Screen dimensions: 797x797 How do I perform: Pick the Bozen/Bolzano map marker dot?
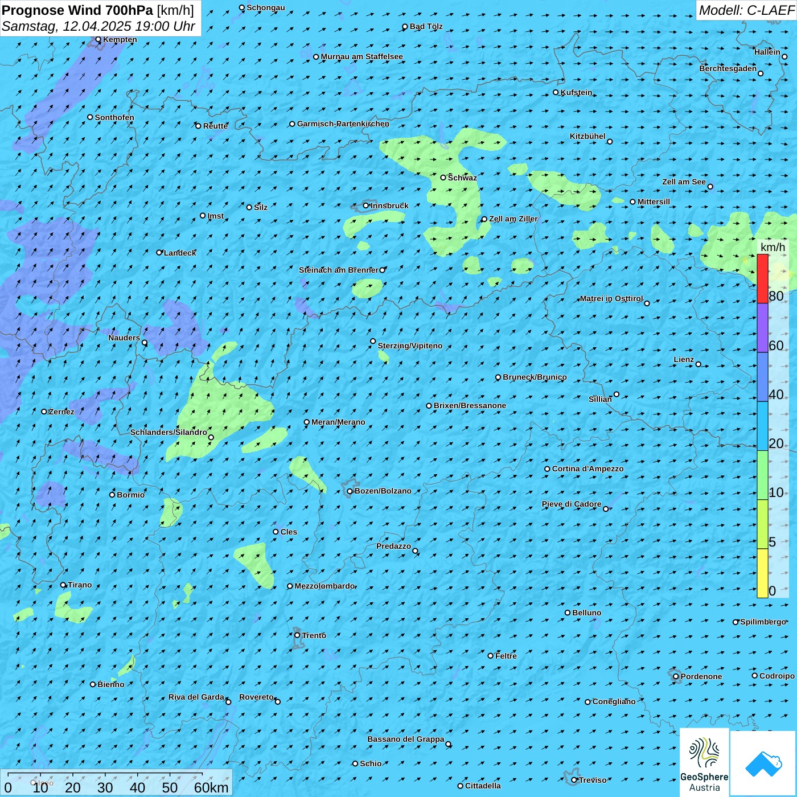[x=350, y=491]
